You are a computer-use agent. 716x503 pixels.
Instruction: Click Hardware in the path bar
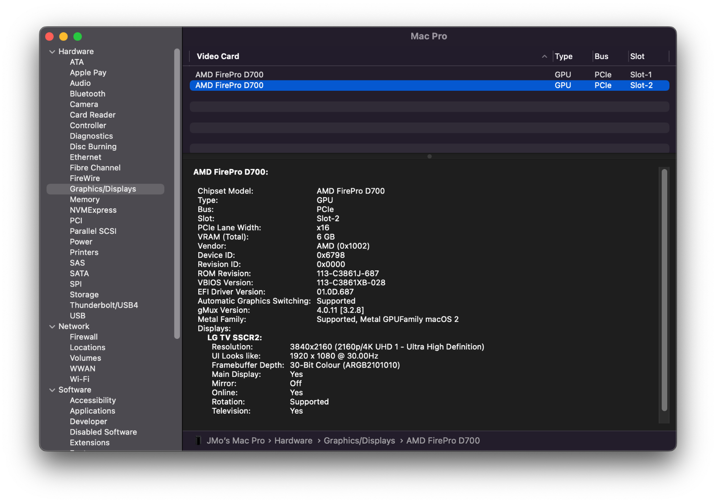tap(293, 441)
